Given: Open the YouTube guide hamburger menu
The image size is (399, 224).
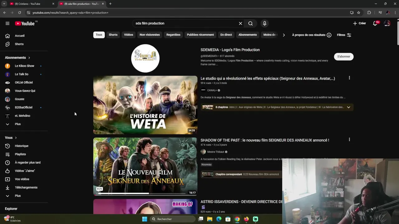Looking at the screenshot, I should point(7,23).
